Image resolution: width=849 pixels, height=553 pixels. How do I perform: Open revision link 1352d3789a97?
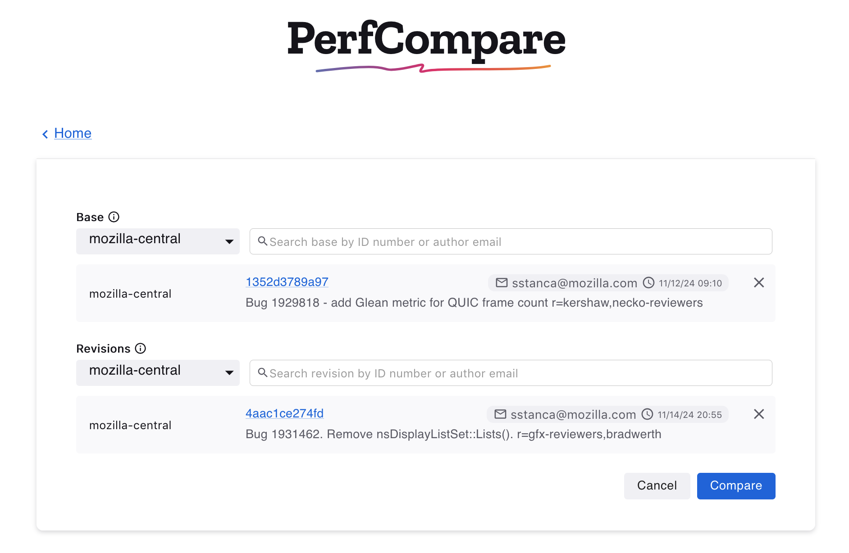pyautogui.click(x=287, y=282)
